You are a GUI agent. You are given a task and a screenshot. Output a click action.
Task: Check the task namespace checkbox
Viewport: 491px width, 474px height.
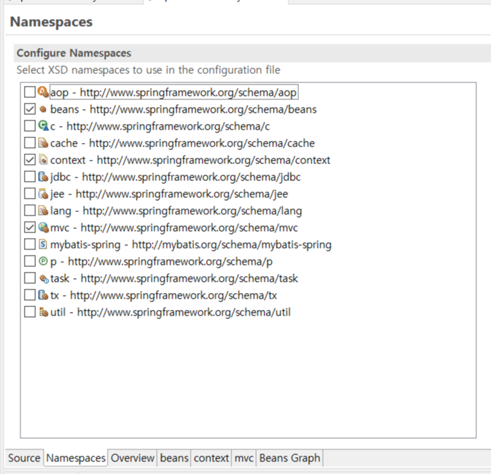click(x=30, y=278)
